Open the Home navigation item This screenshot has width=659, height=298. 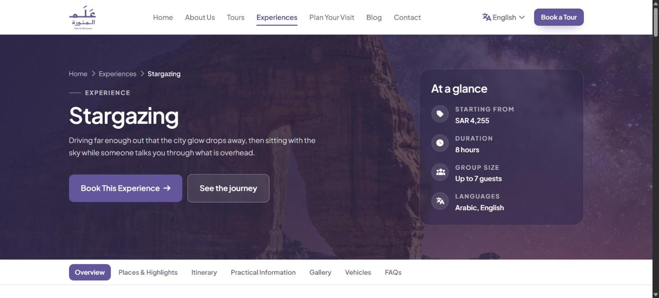(163, 17)
